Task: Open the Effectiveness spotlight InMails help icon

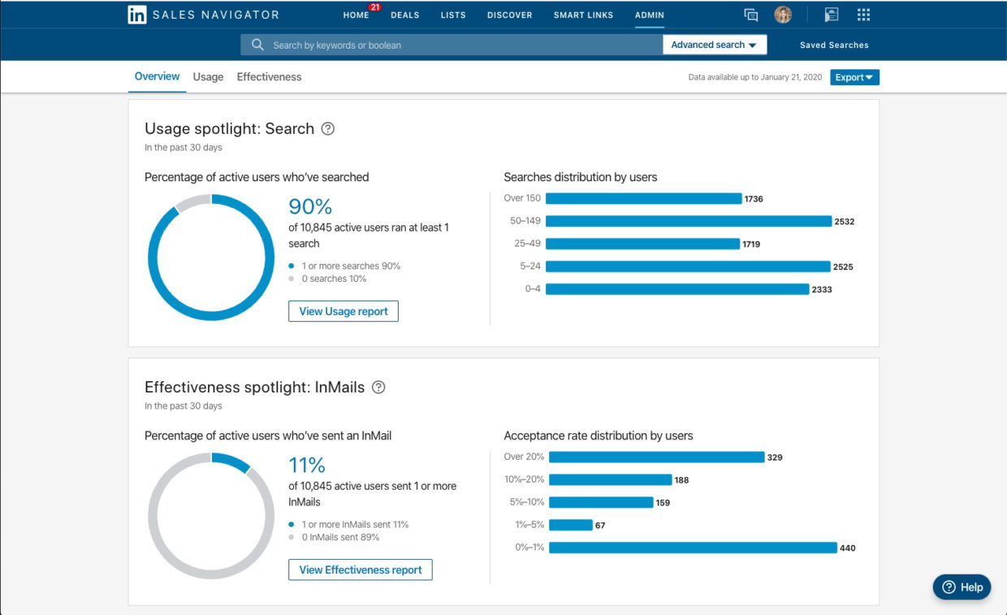Action: tap(378, 387)
